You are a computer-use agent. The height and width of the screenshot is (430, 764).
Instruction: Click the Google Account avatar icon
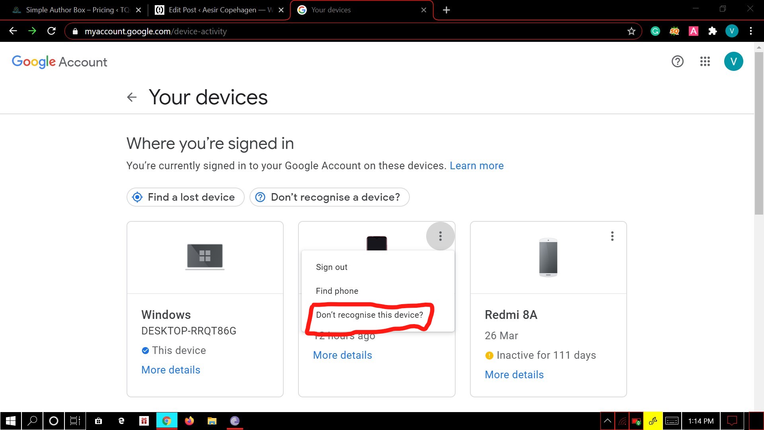[734, 61]
